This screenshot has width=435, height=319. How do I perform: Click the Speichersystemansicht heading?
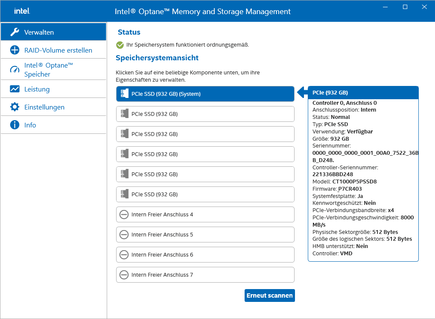[157, 58]
